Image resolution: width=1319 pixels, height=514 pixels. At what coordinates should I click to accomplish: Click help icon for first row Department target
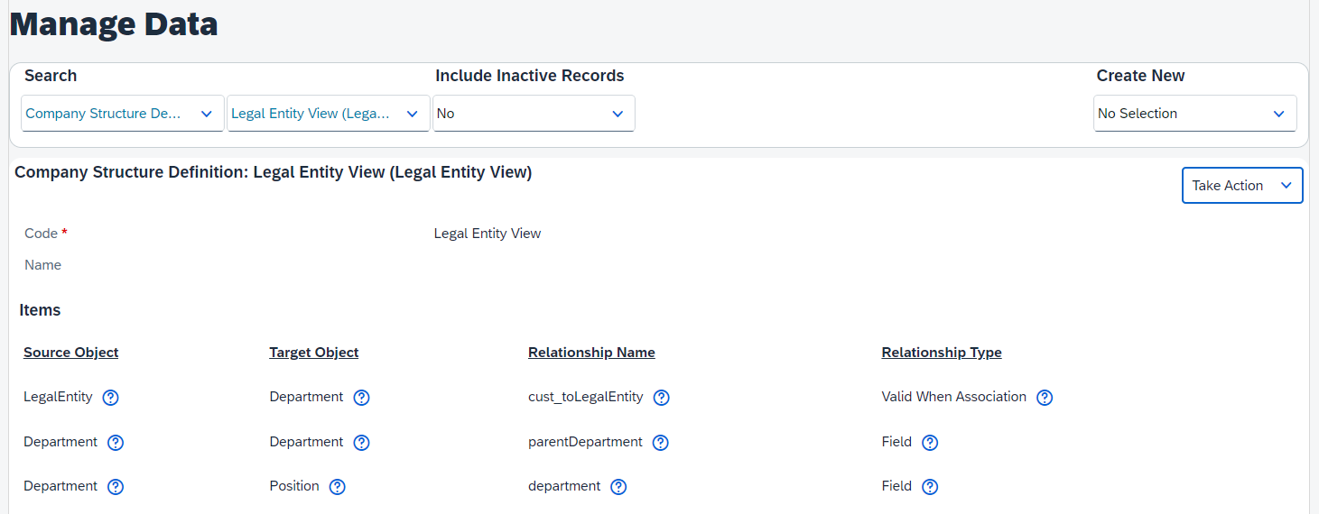pos(361,398)
